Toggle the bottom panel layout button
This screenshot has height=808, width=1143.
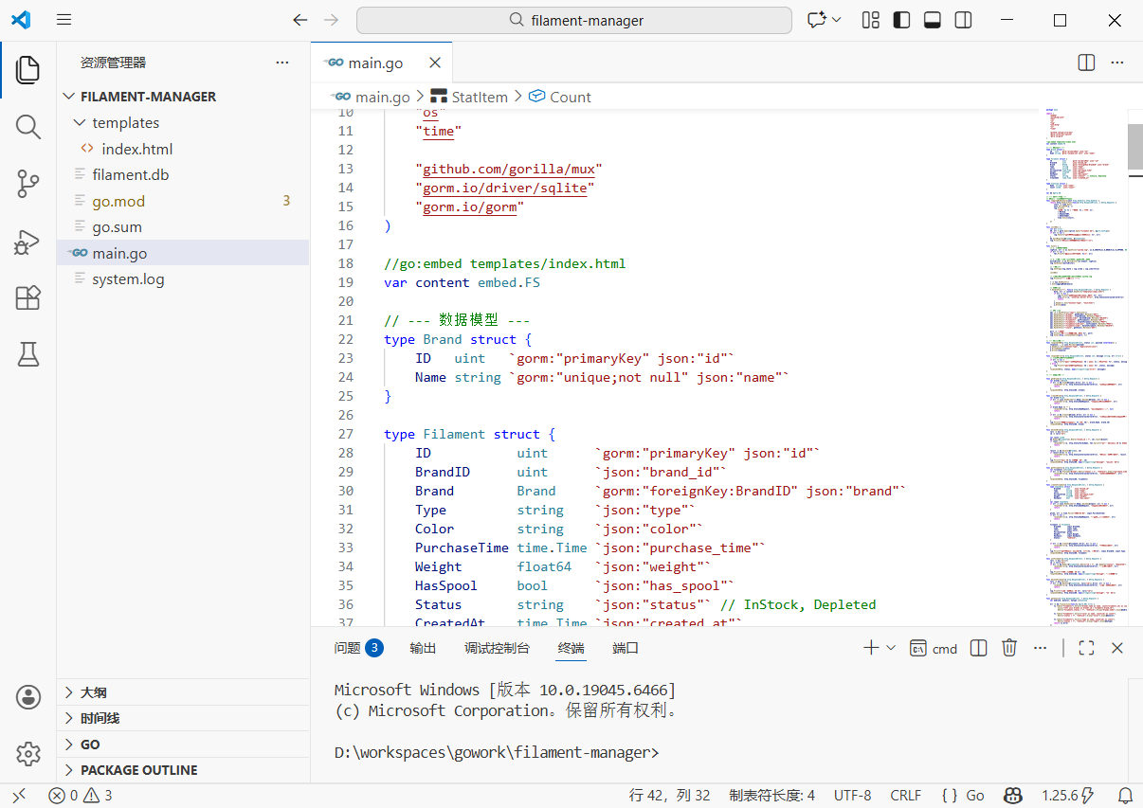point(932,20)
